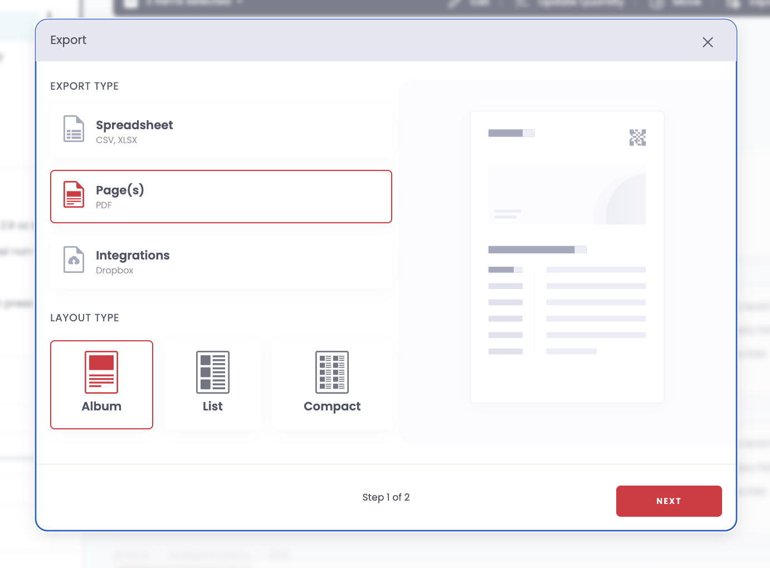
Task: Close the Export dialog
Action: (x=708, y=42)
